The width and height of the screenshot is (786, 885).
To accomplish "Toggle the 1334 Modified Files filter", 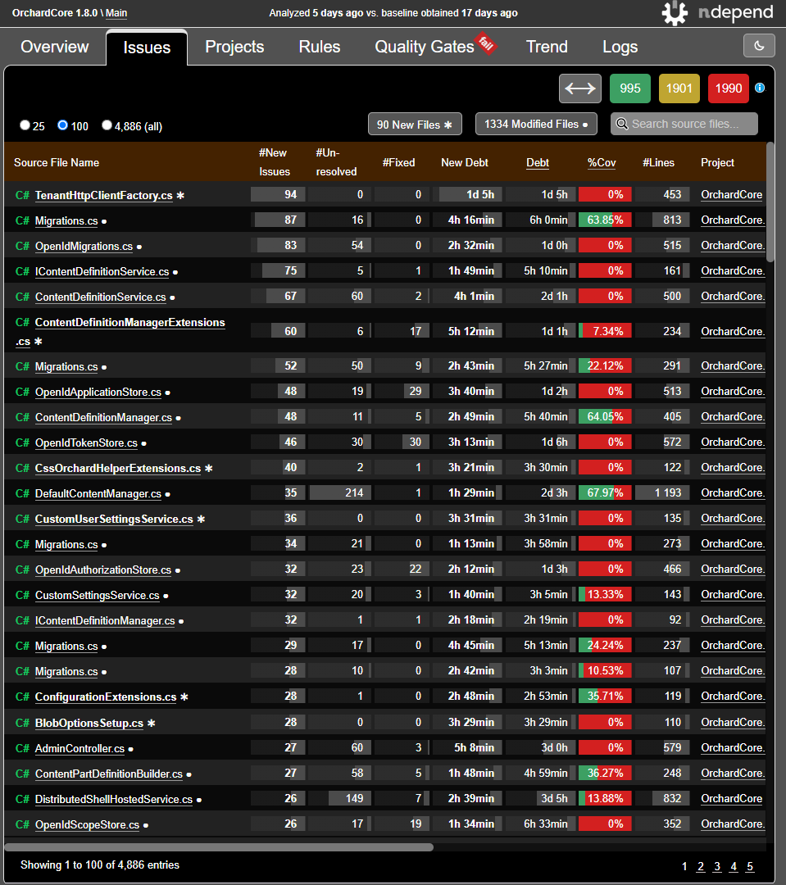I will click(536, 125).
